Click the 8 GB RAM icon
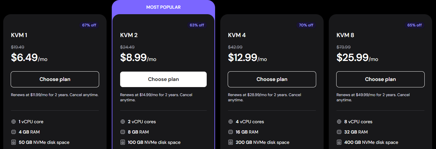The width and height of the screenshot is (436, 149). coord(123,132)
